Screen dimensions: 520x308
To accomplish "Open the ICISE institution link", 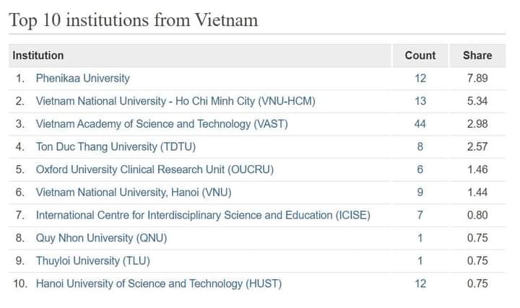I will (x=203, y=216).
